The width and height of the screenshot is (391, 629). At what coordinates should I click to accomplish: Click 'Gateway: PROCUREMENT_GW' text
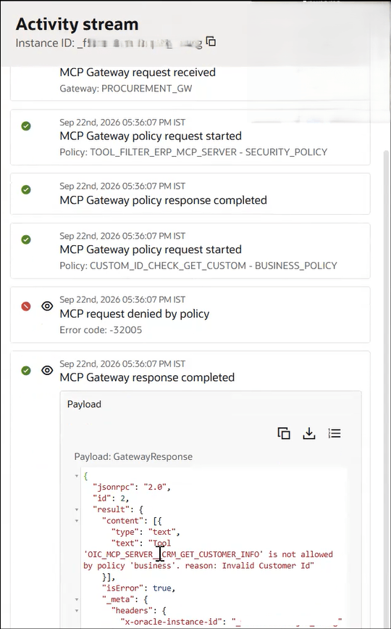[126, 89]
